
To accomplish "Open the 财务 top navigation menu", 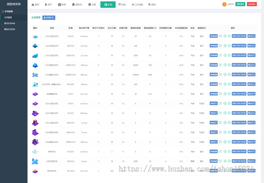I will pyautogui.click(x=62, y=5).
